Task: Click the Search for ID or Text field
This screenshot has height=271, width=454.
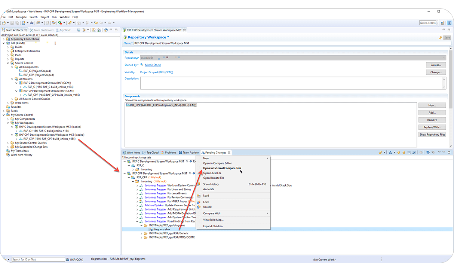Action: [x=37, y=259]
